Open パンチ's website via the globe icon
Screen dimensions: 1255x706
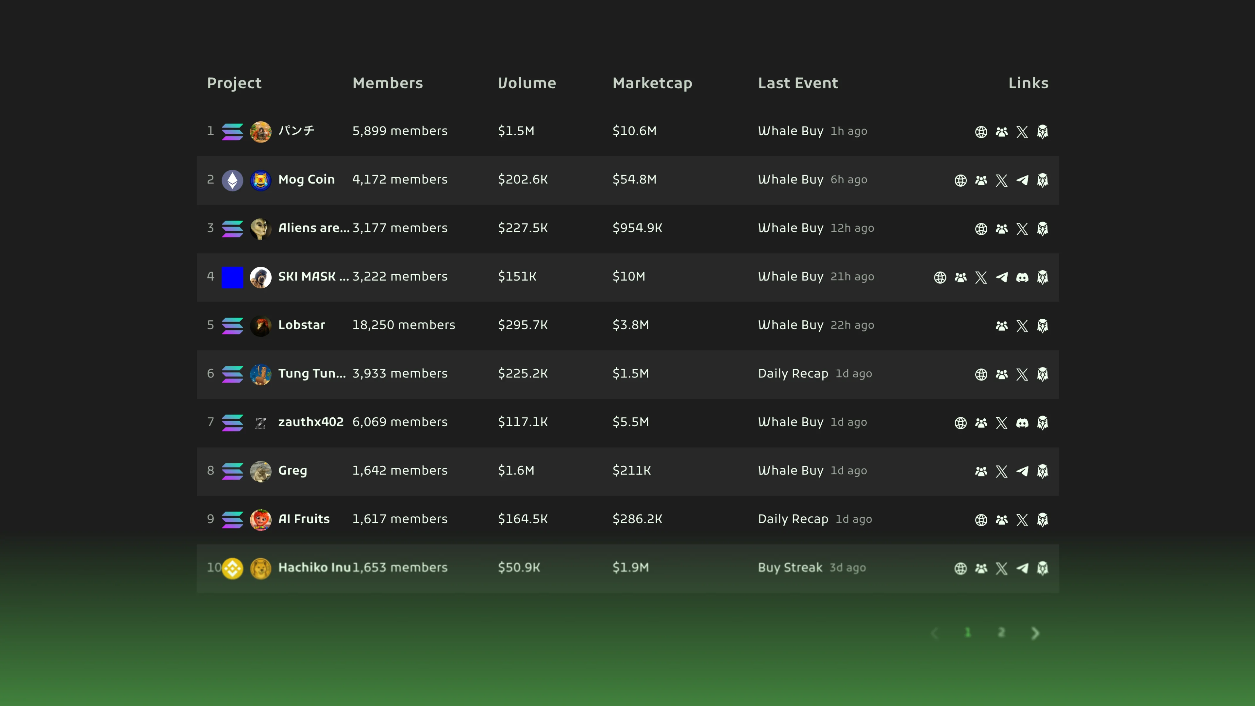tap(981, 132)
